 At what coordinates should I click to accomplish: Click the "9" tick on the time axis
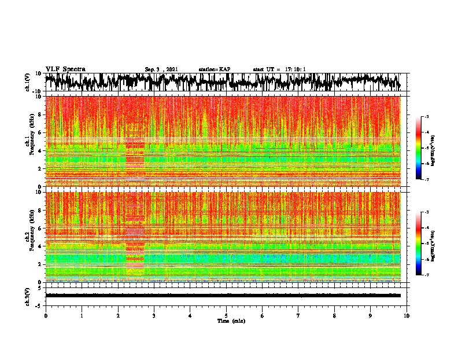pos(370,316)
